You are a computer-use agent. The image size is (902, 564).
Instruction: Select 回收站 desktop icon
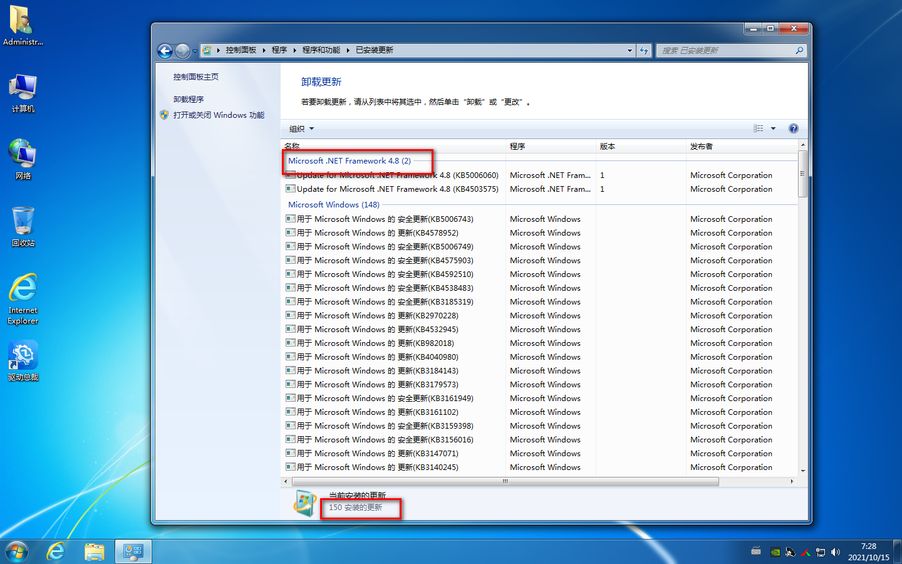click(x=23, y=227)
